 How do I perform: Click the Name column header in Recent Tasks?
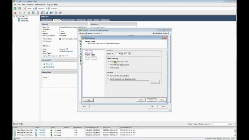(23, 128)
